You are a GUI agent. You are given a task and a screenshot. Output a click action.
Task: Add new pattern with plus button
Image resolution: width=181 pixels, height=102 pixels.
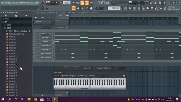(x=122, y=8)
